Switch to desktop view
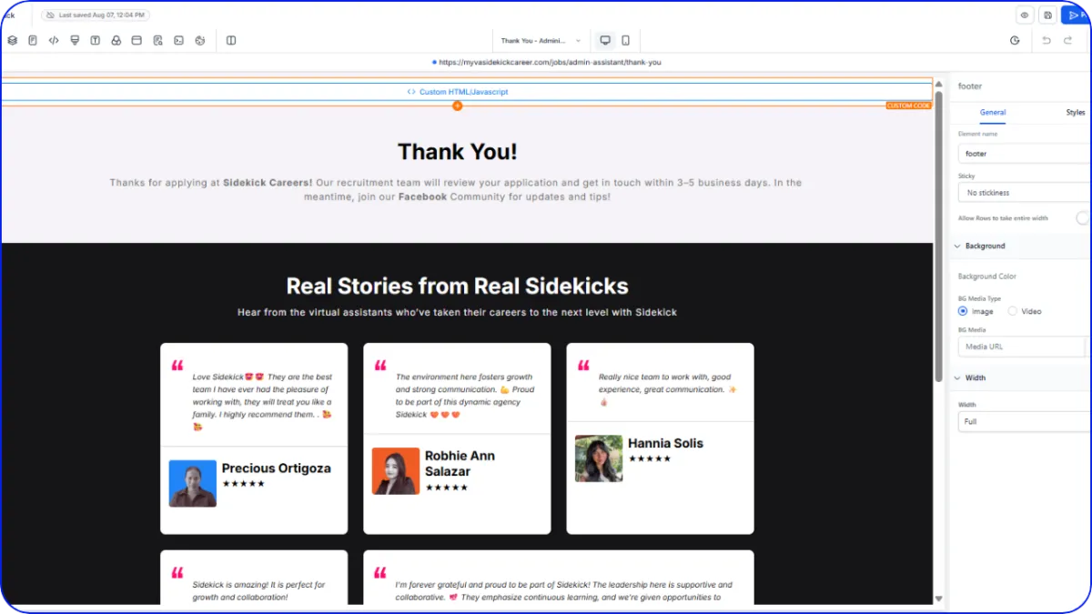 pos(605,40)
